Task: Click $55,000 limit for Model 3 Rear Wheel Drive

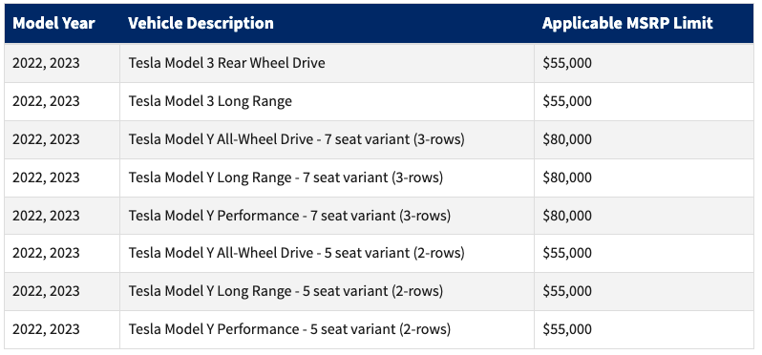Action: pyautogui.click(x=567, y=63)
